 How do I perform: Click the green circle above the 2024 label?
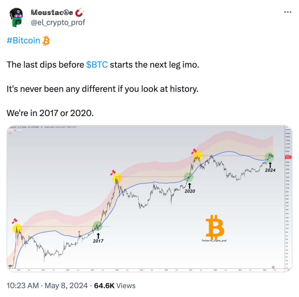point(270,157)
